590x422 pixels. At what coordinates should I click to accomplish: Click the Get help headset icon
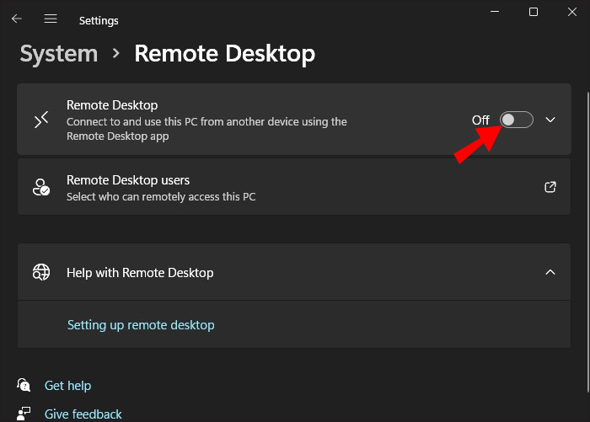24,385
